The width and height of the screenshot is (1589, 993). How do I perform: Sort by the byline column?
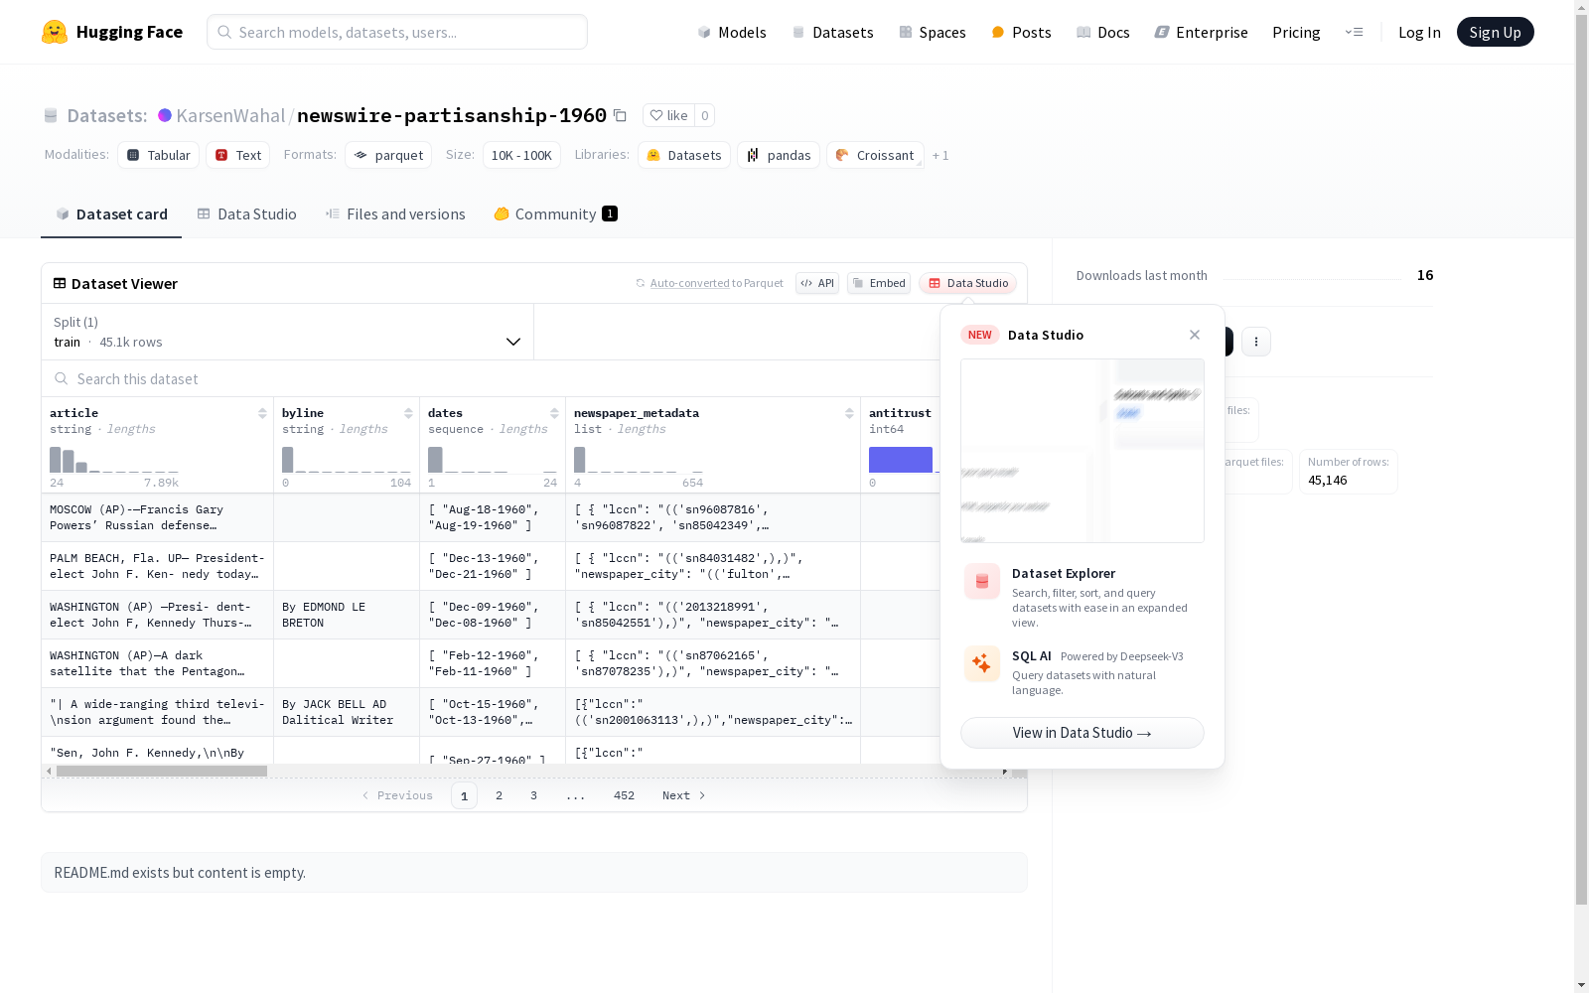(408, 413)
